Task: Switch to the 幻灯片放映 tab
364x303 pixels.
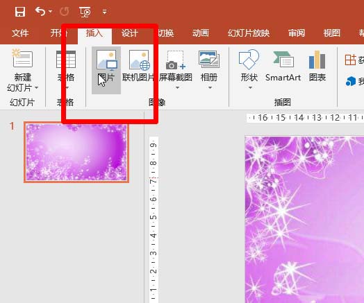Action: coord(249,33)
